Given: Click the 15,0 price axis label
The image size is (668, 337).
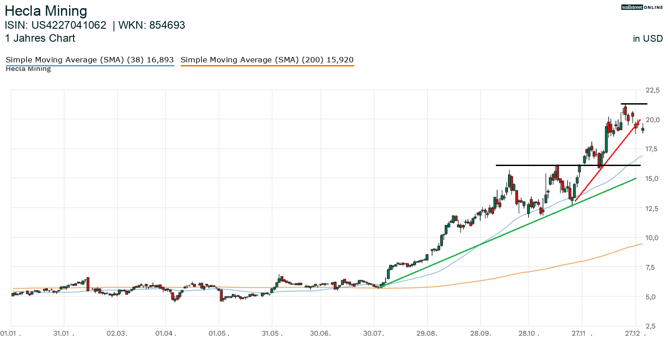Looking at the screenshot, I should tap(653, 179).
